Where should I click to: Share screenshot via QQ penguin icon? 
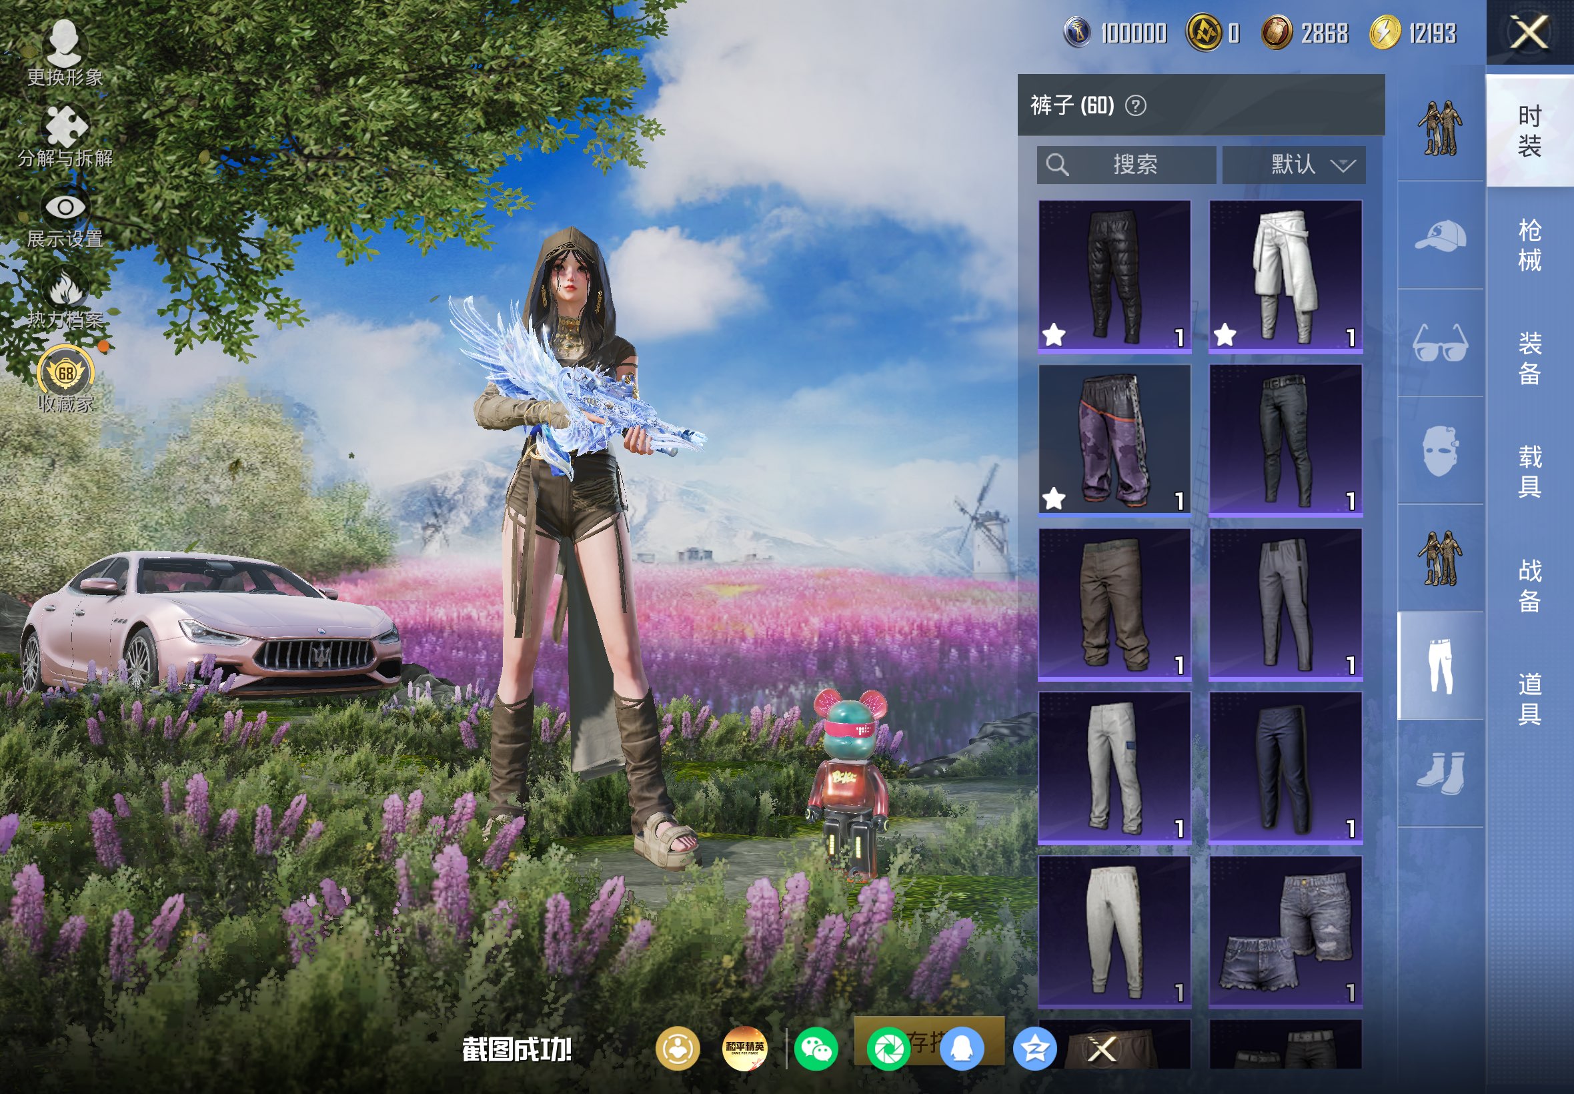961,1049
